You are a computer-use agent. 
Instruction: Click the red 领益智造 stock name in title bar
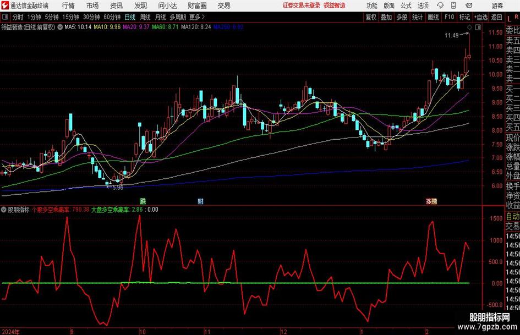coord(335,6)
